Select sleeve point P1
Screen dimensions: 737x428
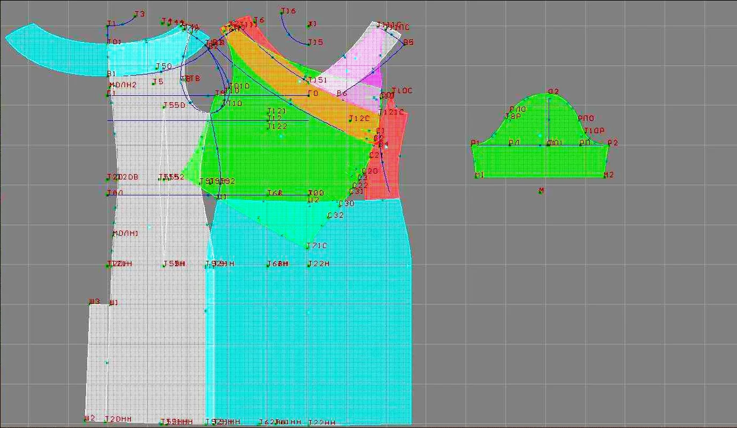point(476,143)
